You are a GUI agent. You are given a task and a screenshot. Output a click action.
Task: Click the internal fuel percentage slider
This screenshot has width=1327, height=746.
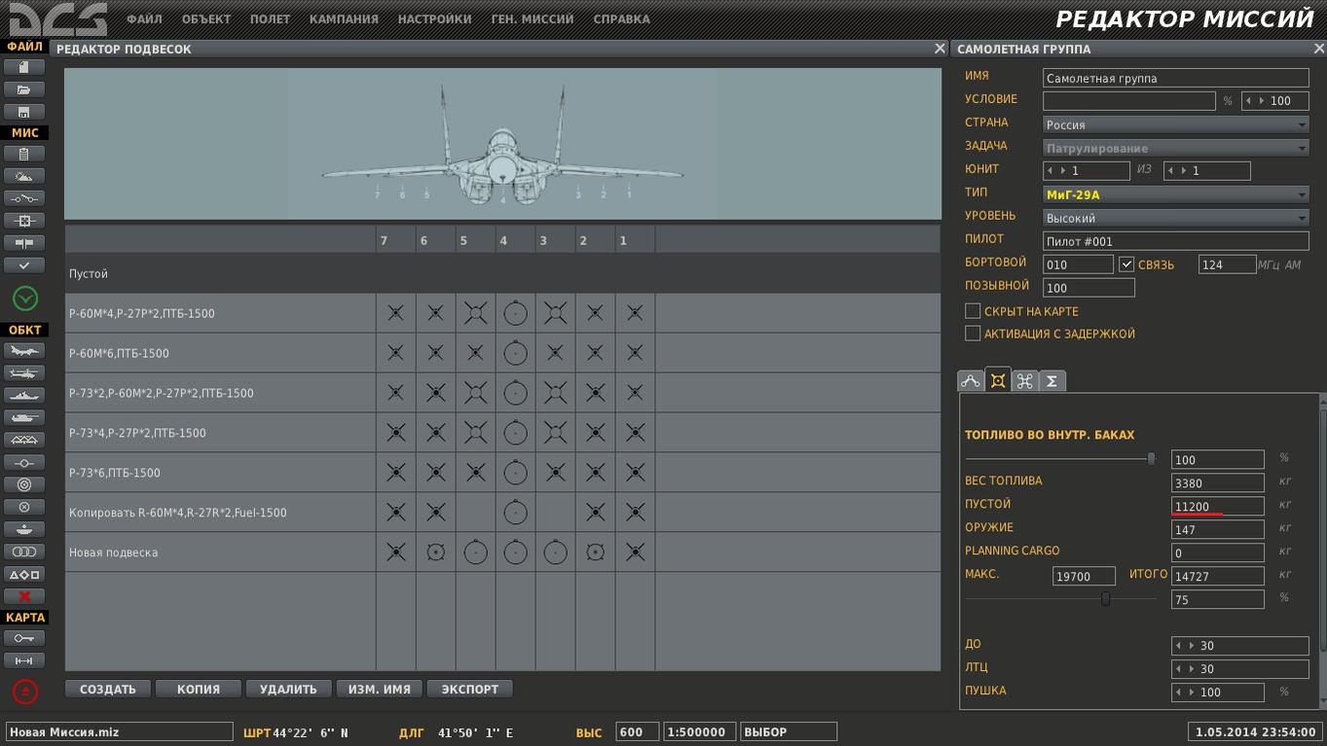pyautogui.click(x=1061, y=458)
